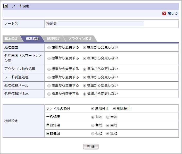Click the 登録 button
The height and width of the screenshot is (154, 182).
[91, 147]
